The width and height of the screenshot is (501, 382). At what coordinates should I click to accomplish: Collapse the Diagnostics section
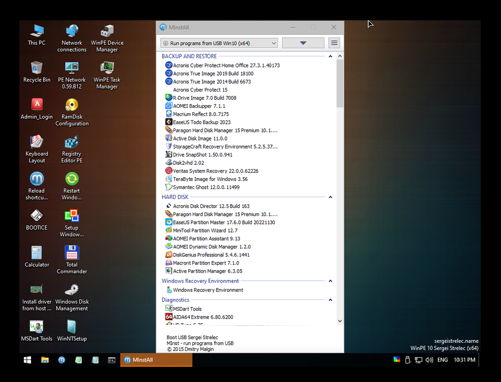(330, 300)
